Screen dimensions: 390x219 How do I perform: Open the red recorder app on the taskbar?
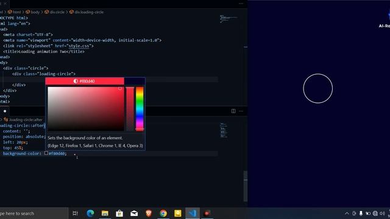click(207, 214)
